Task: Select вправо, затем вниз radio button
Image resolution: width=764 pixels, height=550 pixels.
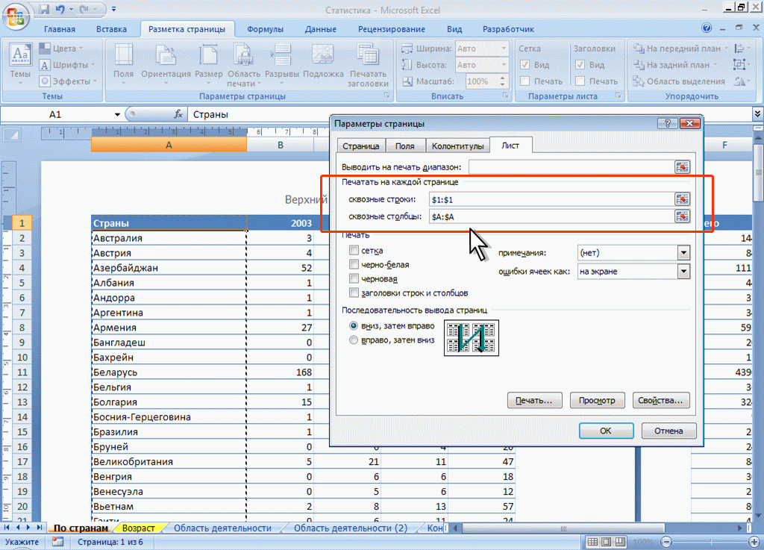Action: [354, 340]
